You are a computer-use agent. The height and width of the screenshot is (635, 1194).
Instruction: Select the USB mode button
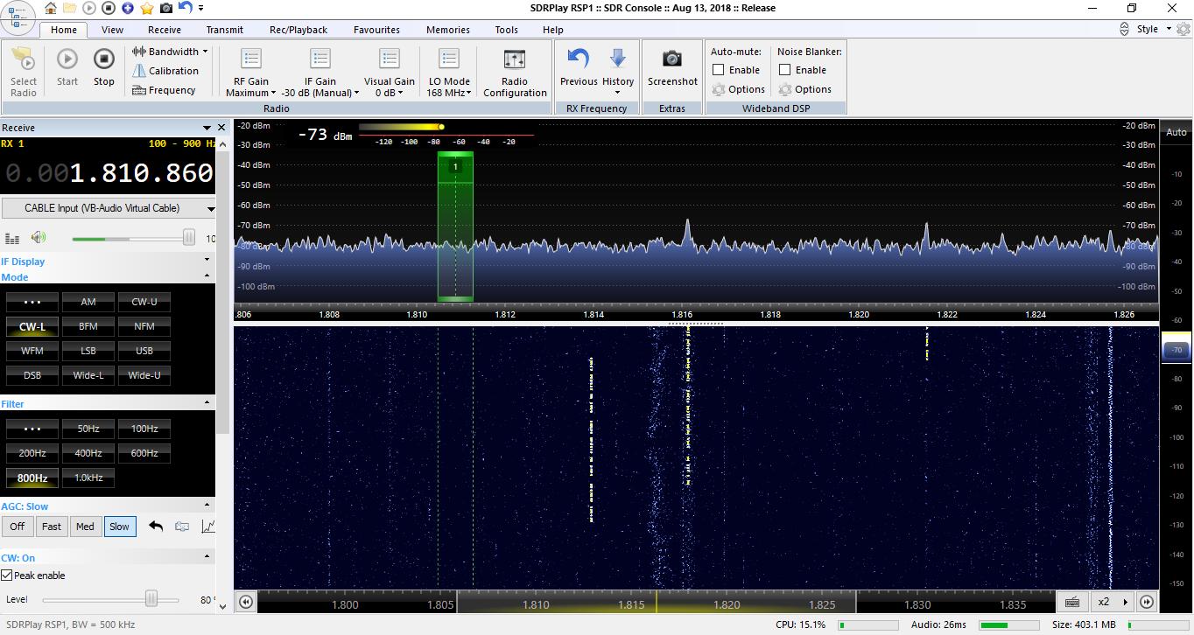(x=144, y=351)
